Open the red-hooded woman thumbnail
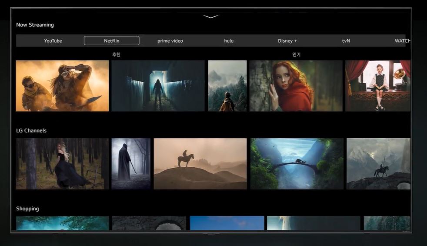 pyautogui.click(x=296, y=86)
